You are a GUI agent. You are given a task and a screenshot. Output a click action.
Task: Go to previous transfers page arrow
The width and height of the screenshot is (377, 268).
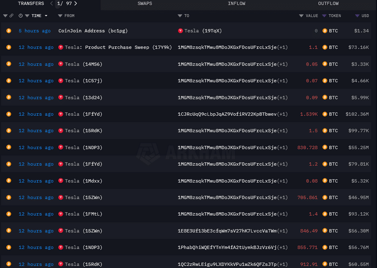pyautogui.click(x=52, y=3)
